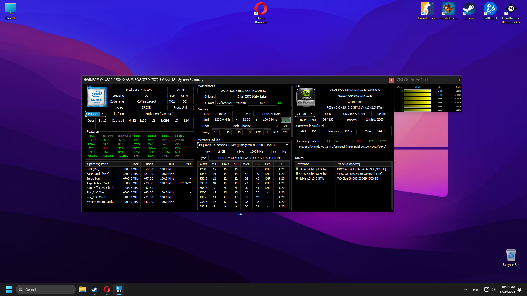The width and height of the screenshot is (527, 296).
Task: Click the KIOXIA-EXCERIA SATA SSD drive entry
Action: point(361,169)
